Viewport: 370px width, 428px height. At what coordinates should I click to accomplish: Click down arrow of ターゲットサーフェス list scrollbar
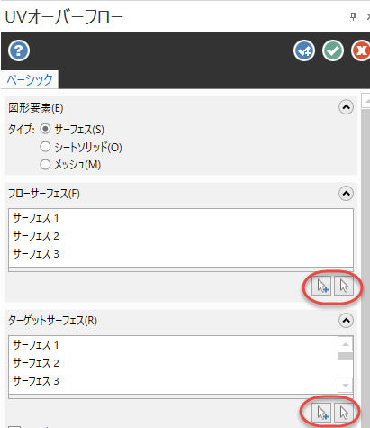coord(345,385)
